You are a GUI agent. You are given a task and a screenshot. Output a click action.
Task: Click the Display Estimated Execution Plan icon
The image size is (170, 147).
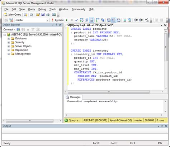point(82,20)
